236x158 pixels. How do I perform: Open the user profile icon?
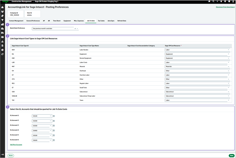tap(233, 1)
